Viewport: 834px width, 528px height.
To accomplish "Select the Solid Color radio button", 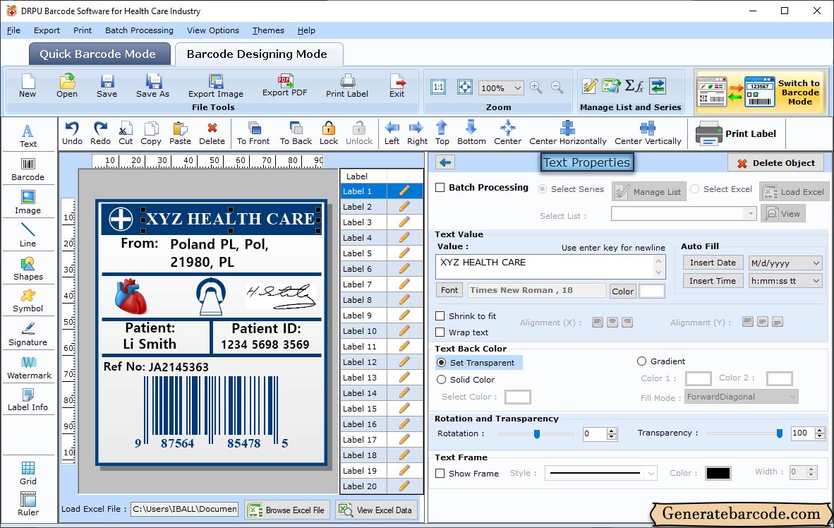I will [x=442, y=380].
